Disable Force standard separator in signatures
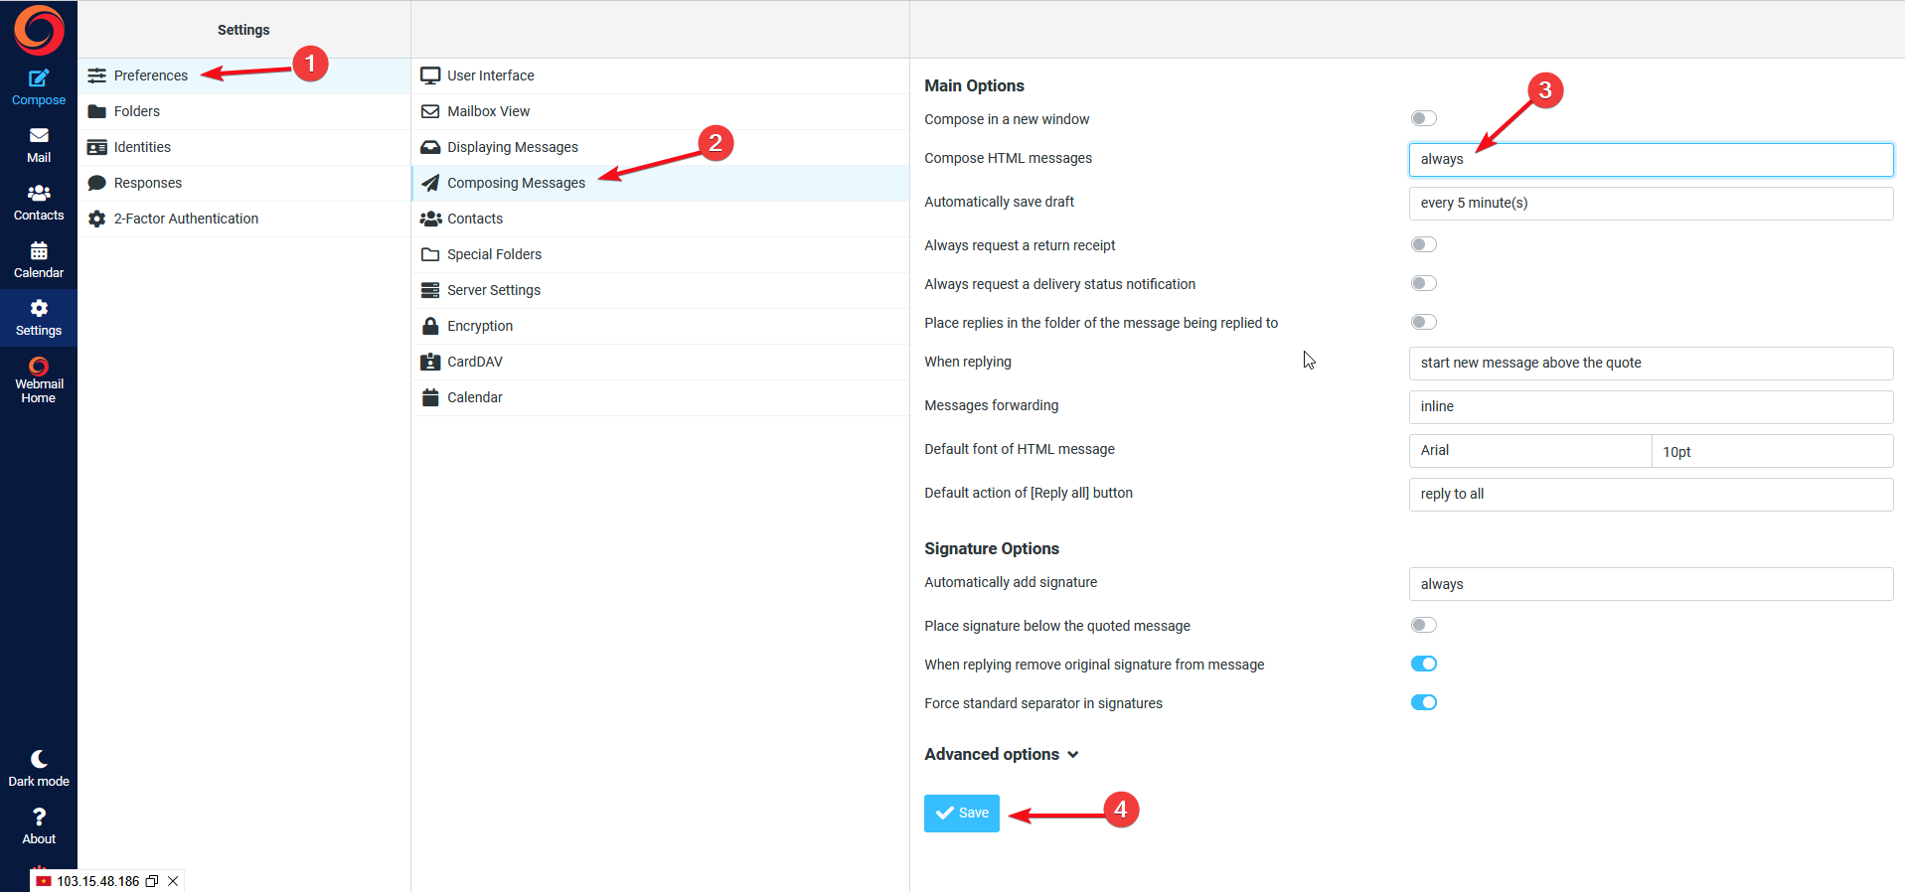 (1423, 703)
